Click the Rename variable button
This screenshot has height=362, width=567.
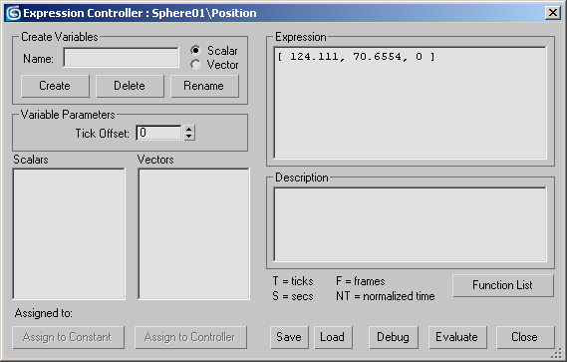click(x=204, y=86)
